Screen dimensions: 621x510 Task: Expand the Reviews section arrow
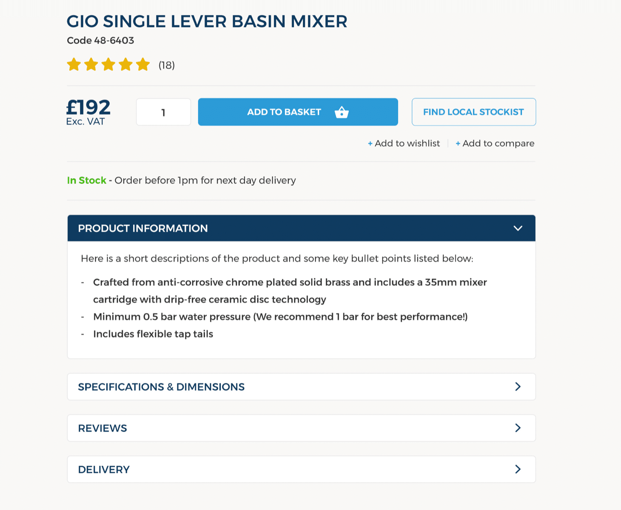tap(518, 428)
